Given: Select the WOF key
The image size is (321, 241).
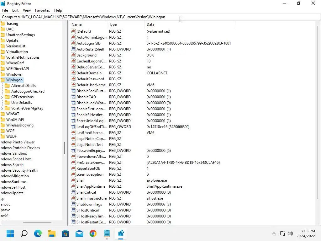Looking at the screenshot, I should (10, 131).
